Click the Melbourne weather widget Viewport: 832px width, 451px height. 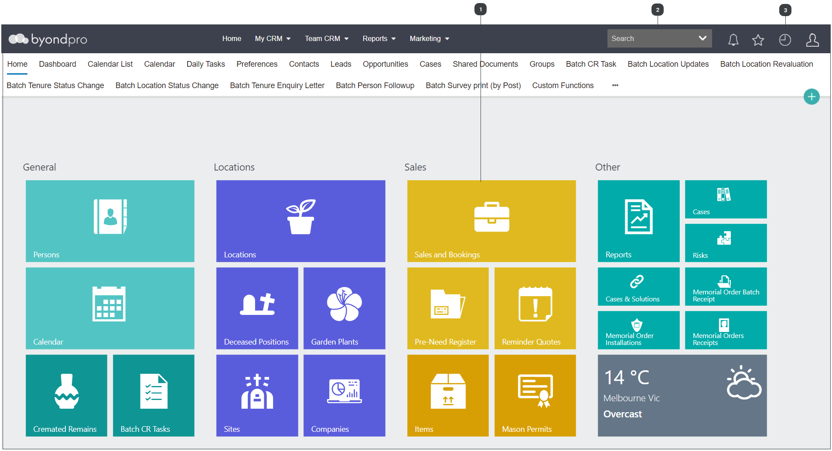tap(682, 395)
